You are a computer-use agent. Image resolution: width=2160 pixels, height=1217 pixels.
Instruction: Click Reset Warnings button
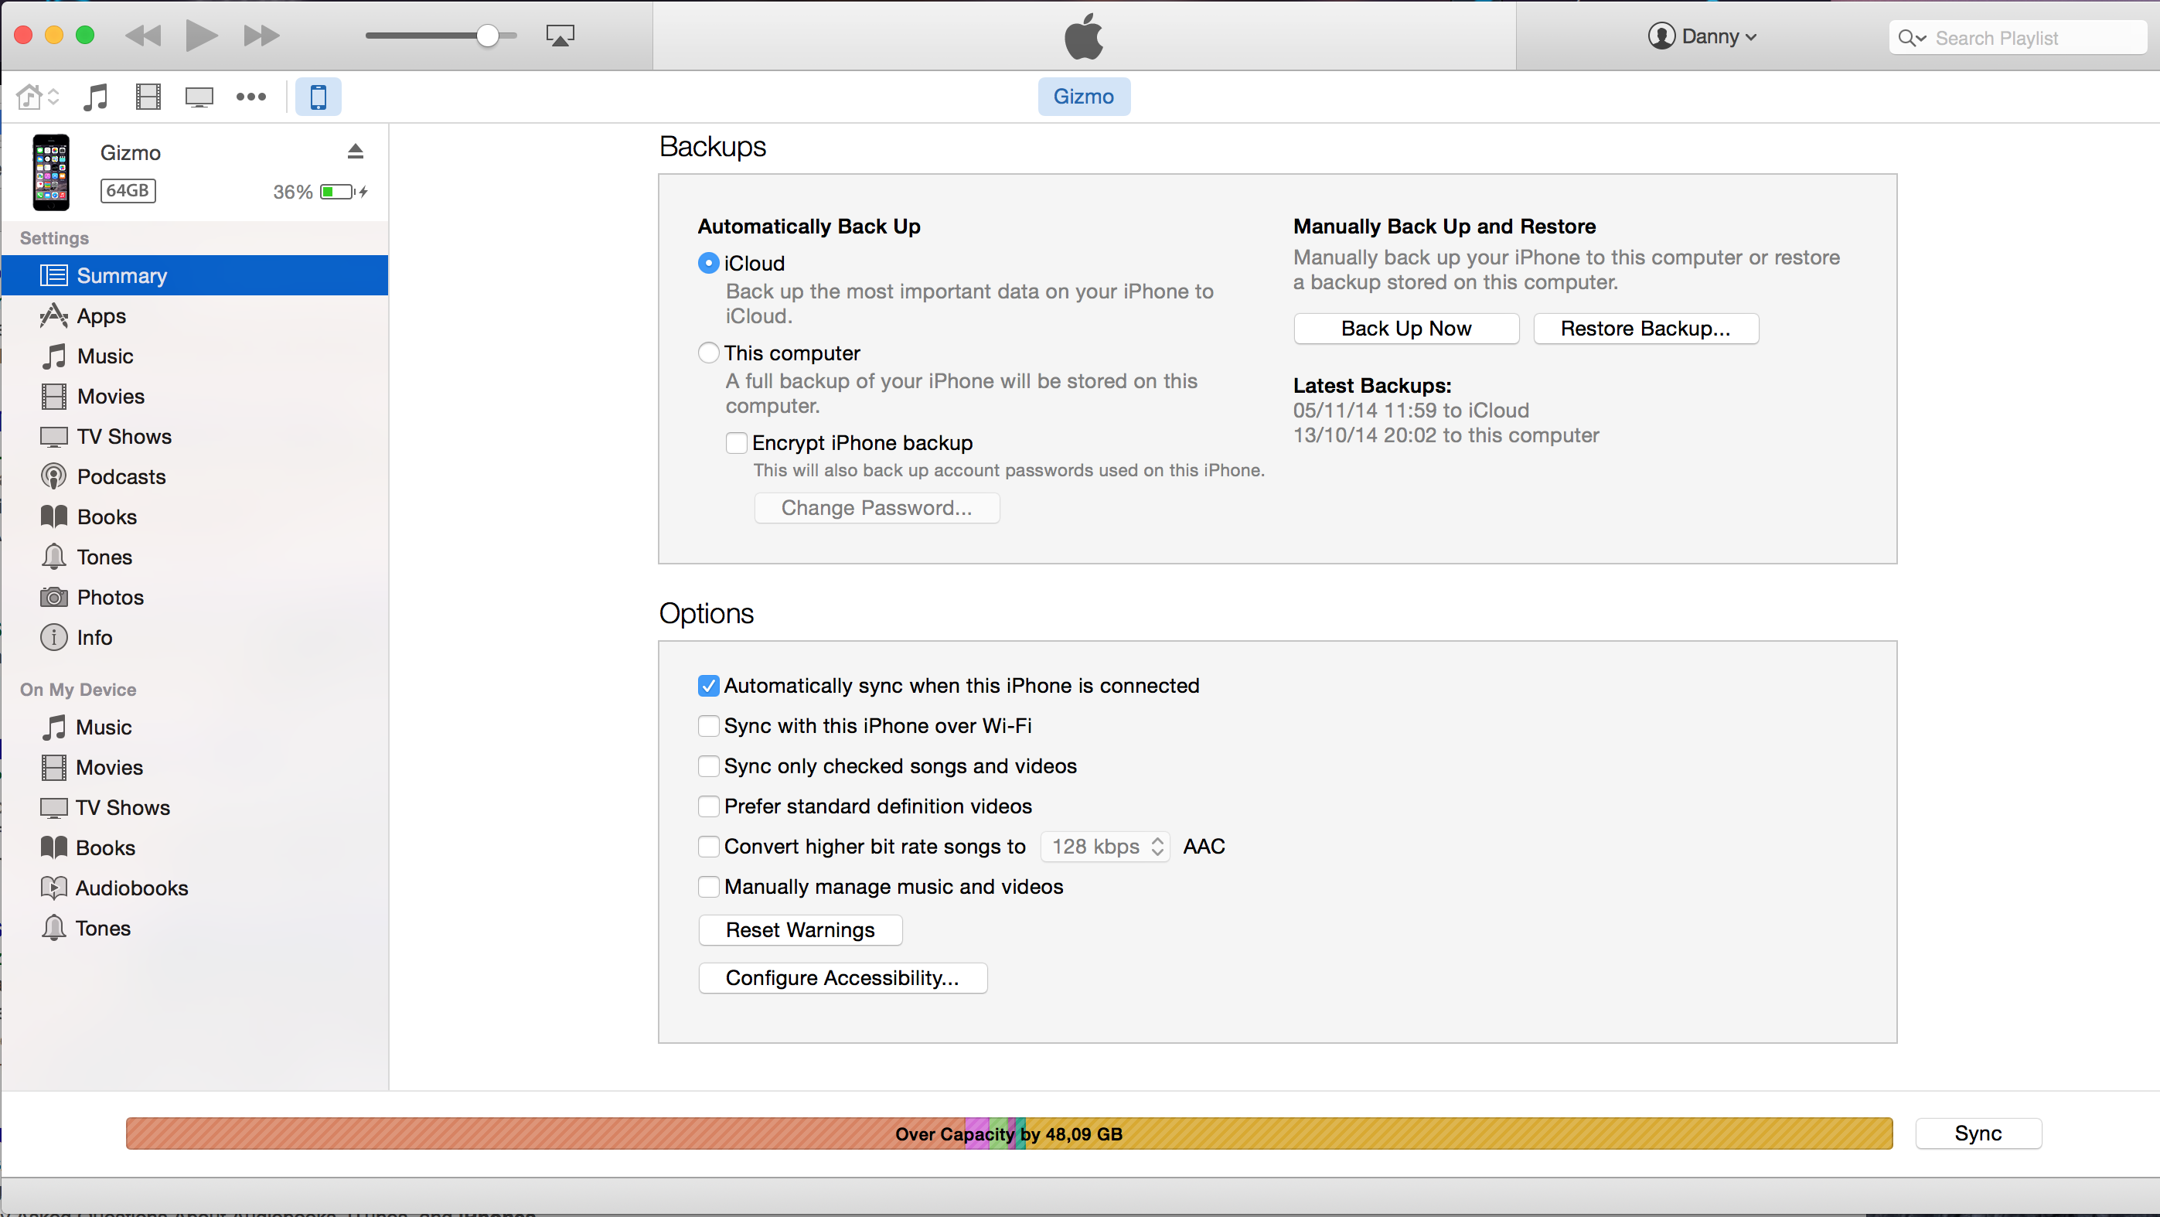pyautogui.click(x=800, y=930)
